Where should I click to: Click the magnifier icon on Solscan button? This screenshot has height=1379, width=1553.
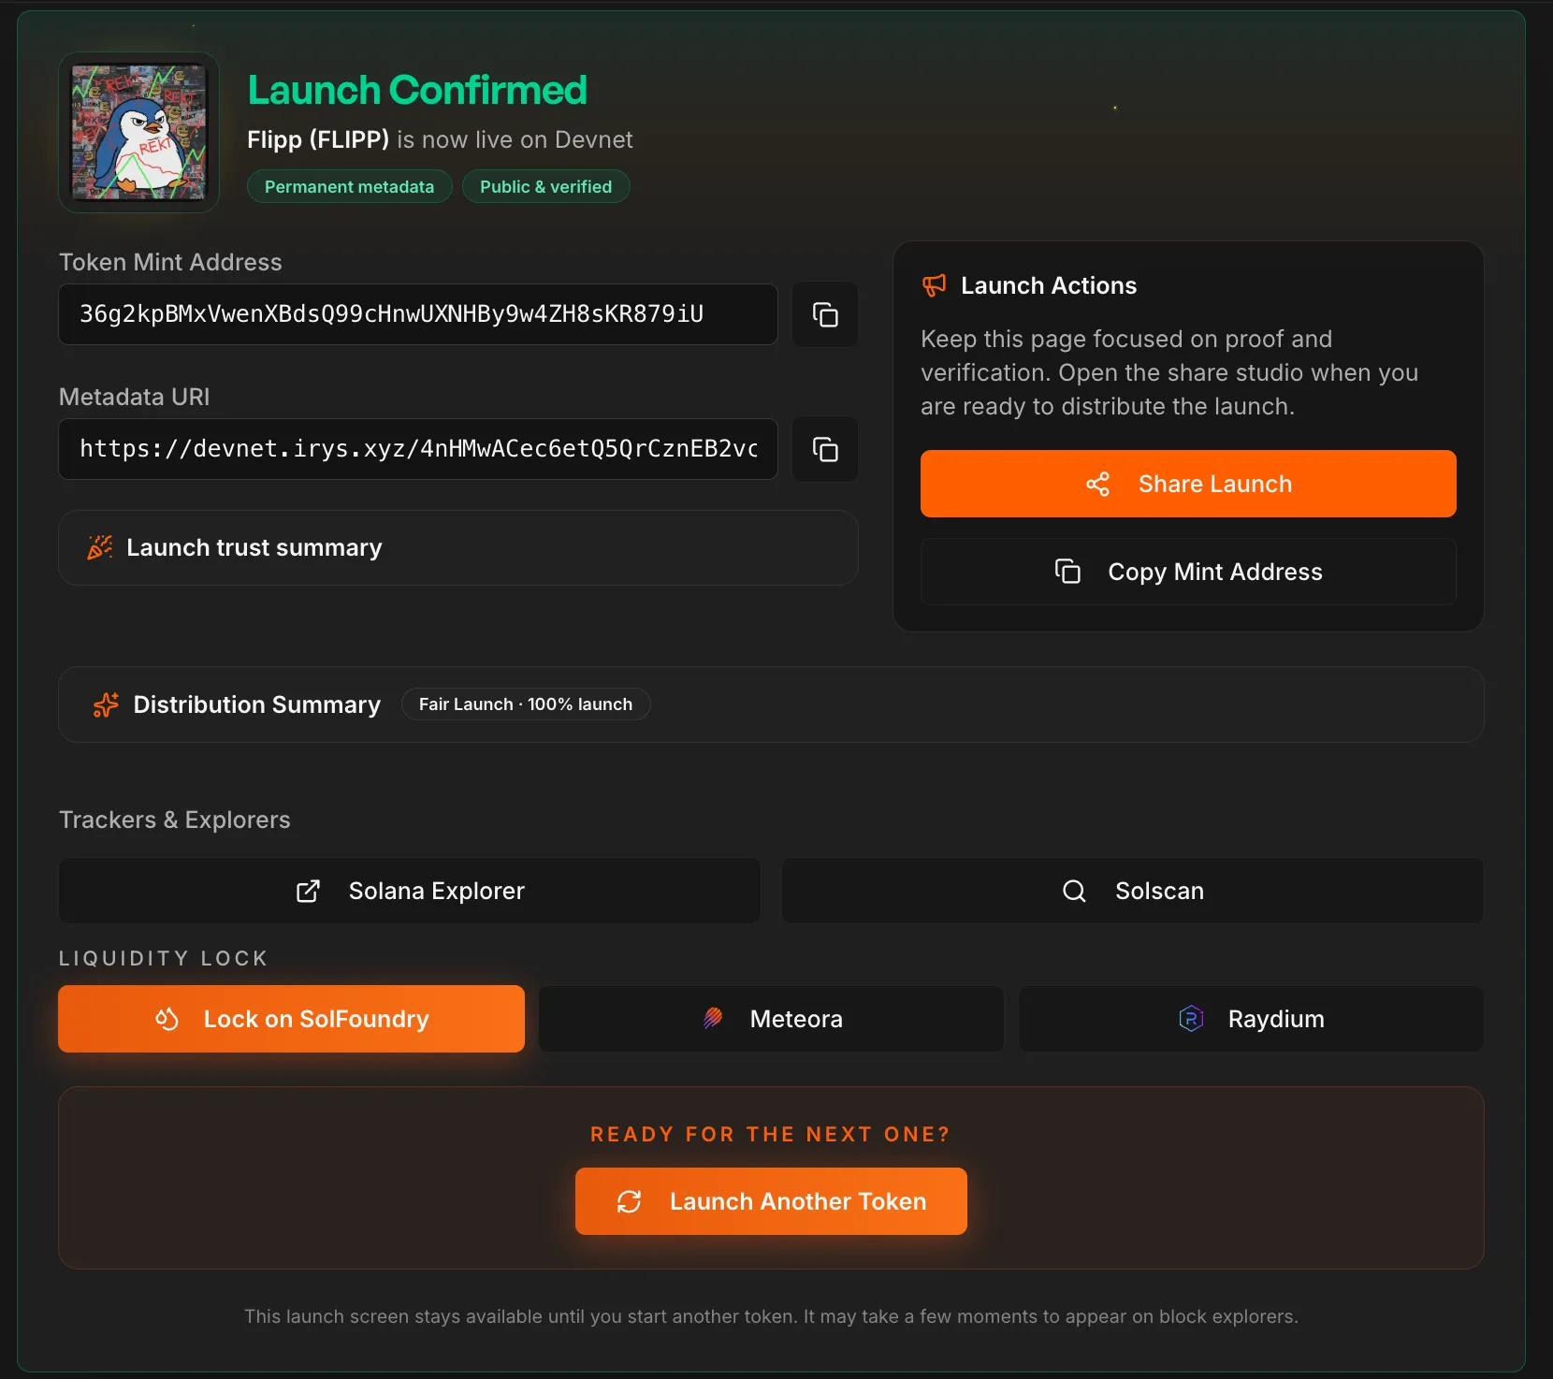(1074, 891)
